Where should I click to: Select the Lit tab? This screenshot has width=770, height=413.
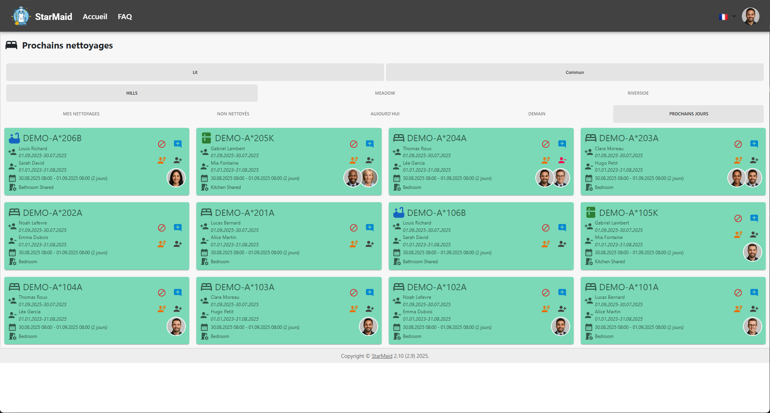tap(195, 72)
